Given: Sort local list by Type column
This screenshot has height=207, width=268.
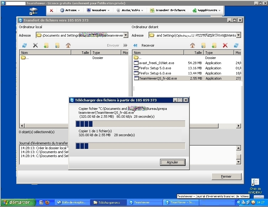Looking at the screenshot, I should coord(106,53).
